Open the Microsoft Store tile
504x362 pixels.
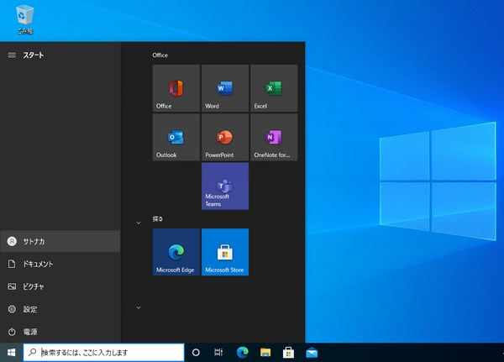(225, 252)
